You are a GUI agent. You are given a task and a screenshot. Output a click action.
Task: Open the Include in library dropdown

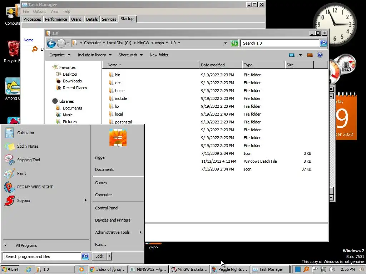pyautogui.click(x=94, y=55)
